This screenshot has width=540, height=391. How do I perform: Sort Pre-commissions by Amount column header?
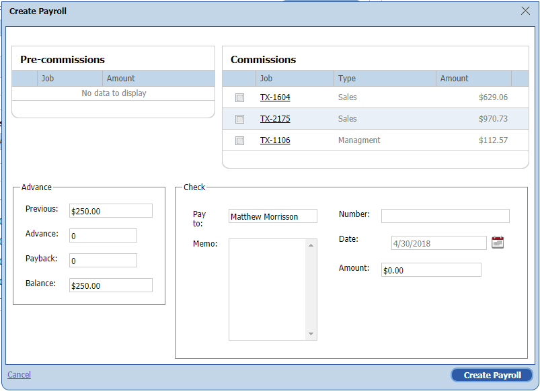point(159,79)
